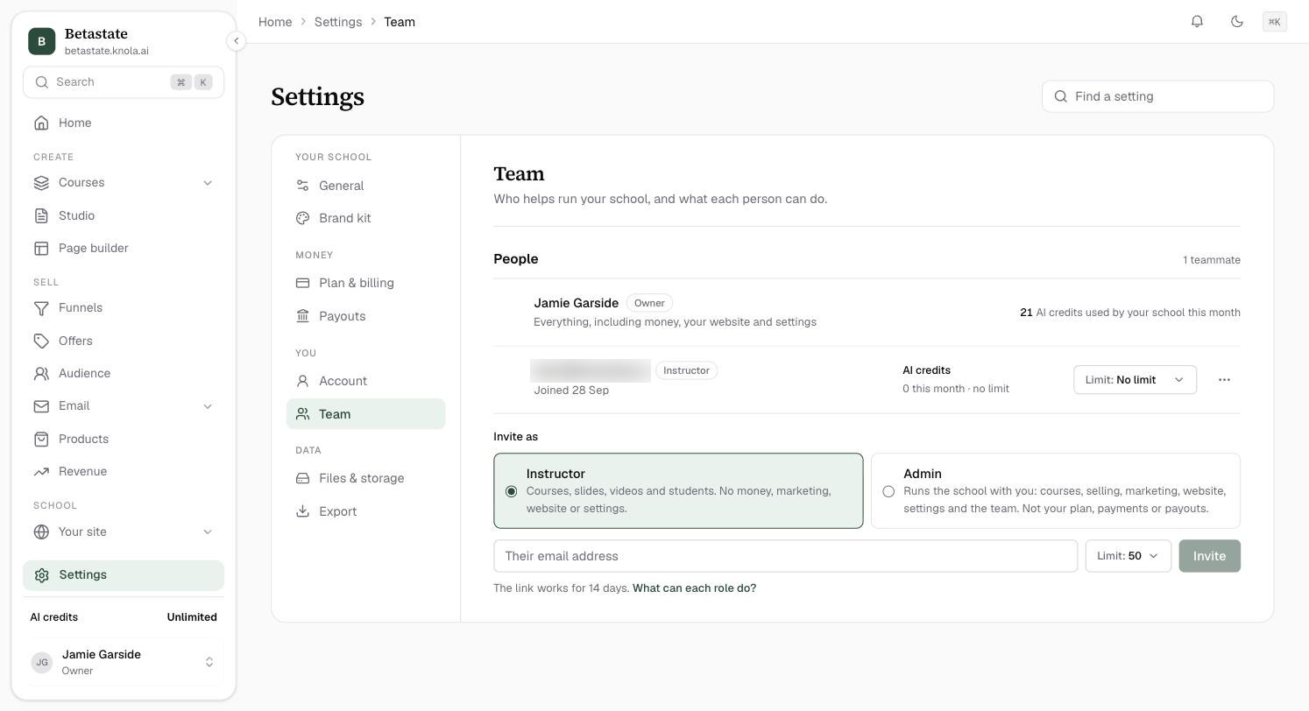This screenshot has height=711, width=1309.
Task: Click the 'Find a setting' search box
Action: (x=1157, y=96)
